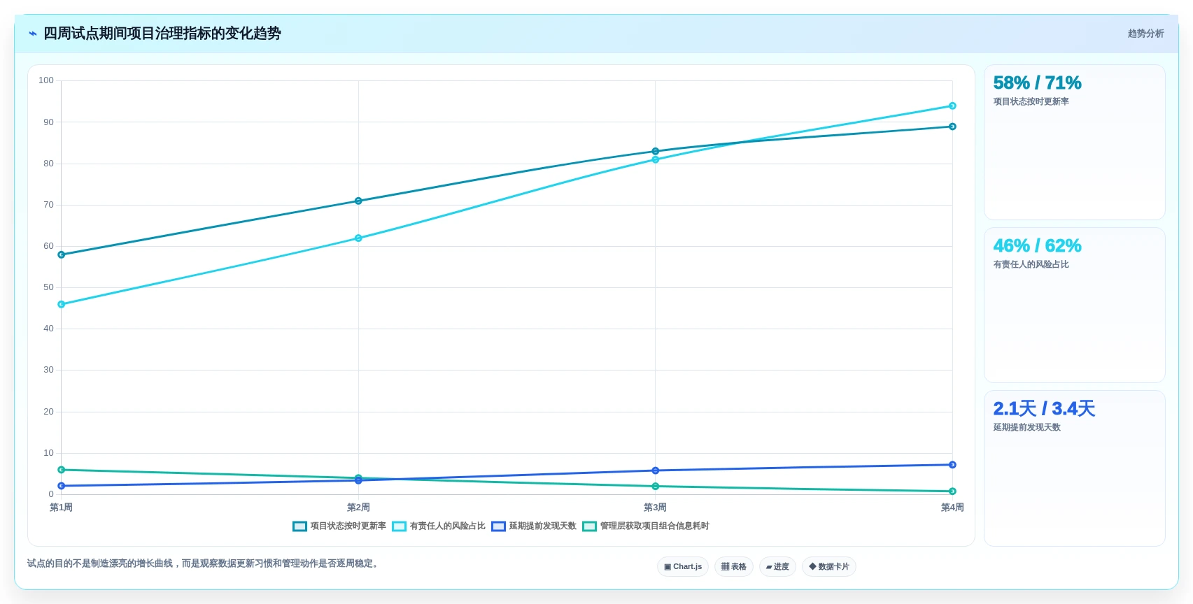This screenshot has width=1193, height=604.
Task: Click the 第3周 axis label
Action: [656, 508]
